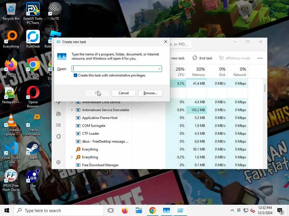
Task: Close the Create new task dialog
Action: [x=165, y=42]
